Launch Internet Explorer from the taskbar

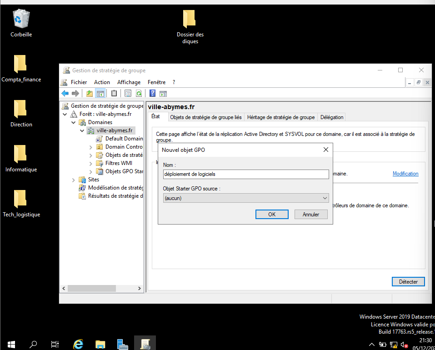78,344
